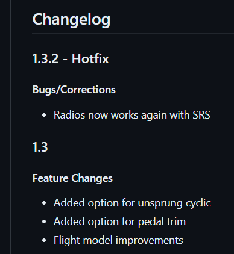Click the bullet before unsprung cyclic entry
234x254 pixels.
tap(44, 203)
